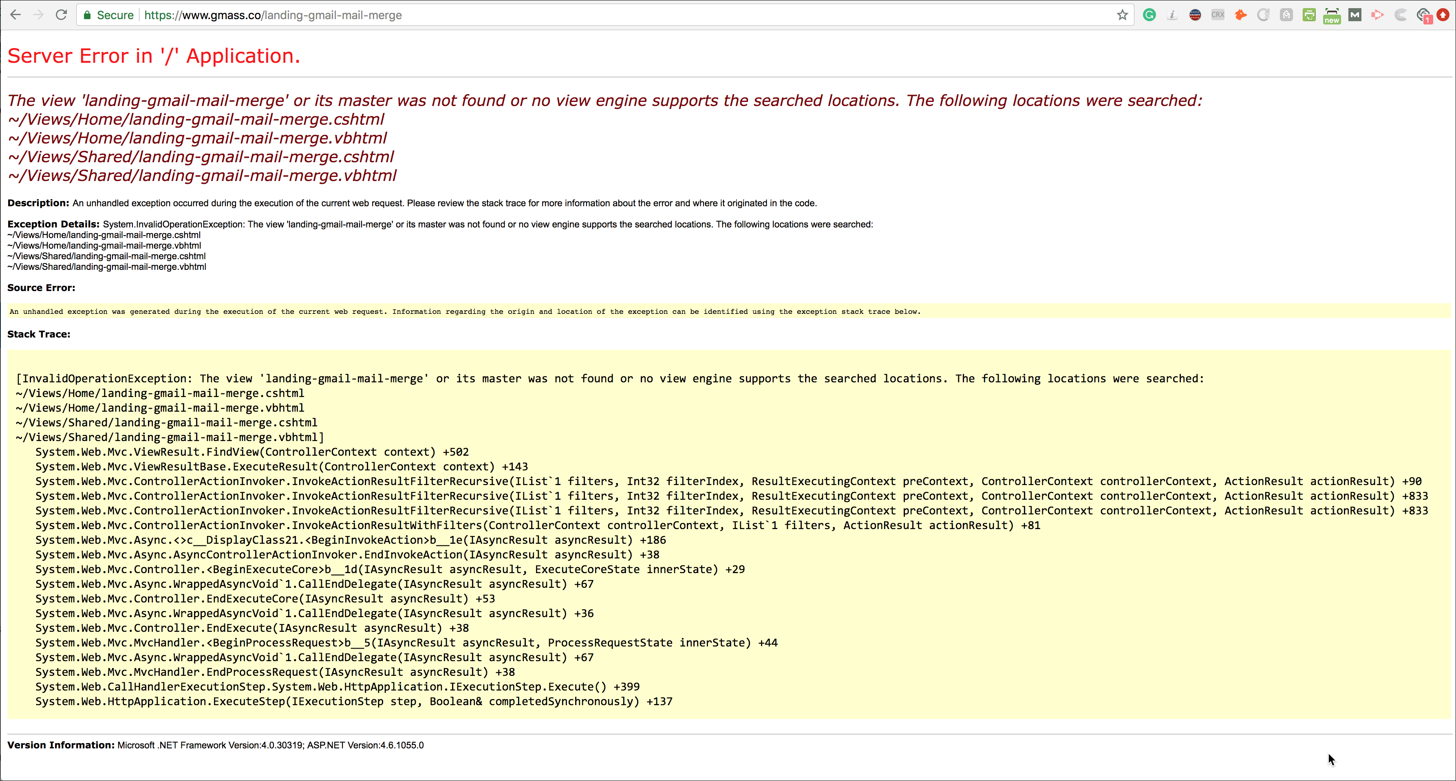Click the gray italic 'i' extension
This screenshot has width=1456, height=781.
[1172, 15]
